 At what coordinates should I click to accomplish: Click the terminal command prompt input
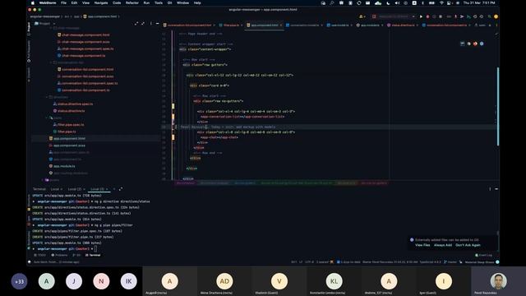tap(95, 248)
